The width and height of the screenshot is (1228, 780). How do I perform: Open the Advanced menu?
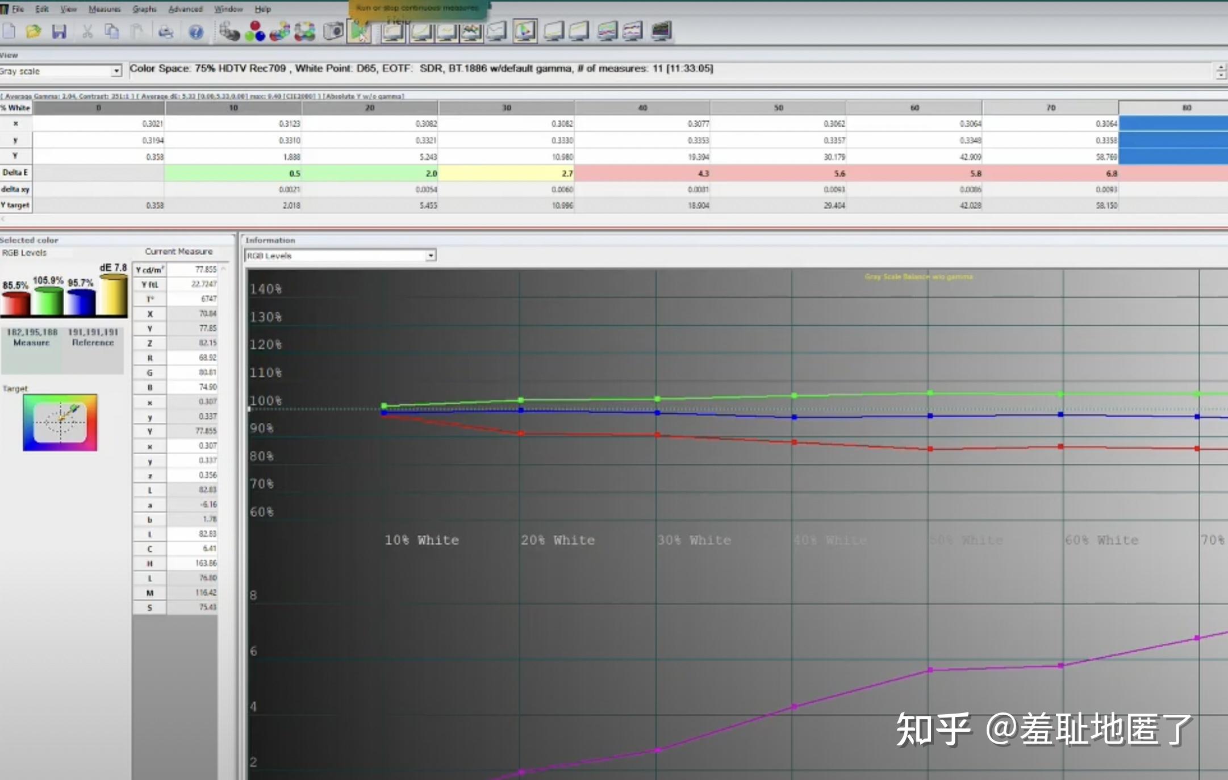(185, 9)
